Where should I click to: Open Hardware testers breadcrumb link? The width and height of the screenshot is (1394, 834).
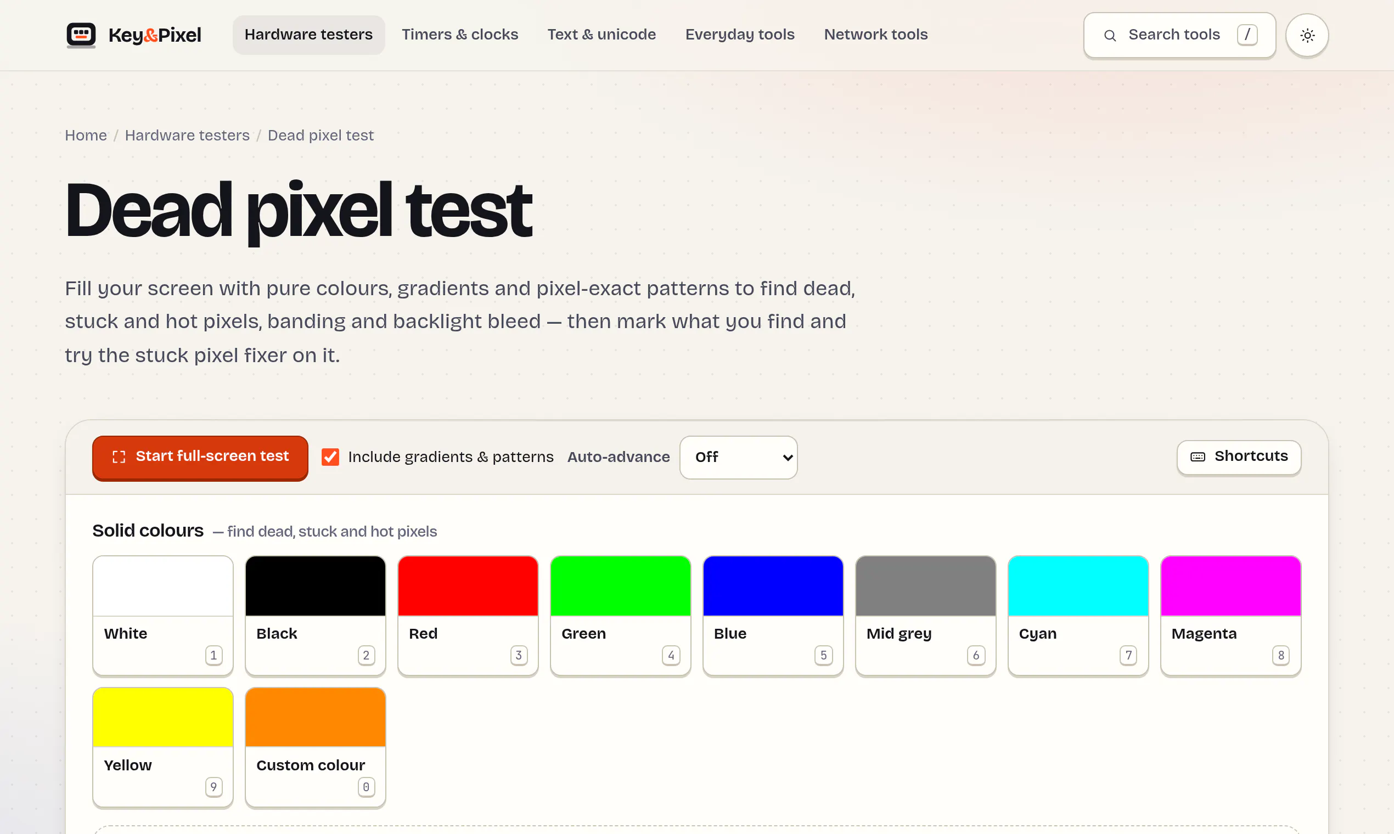tap(187, 136)
